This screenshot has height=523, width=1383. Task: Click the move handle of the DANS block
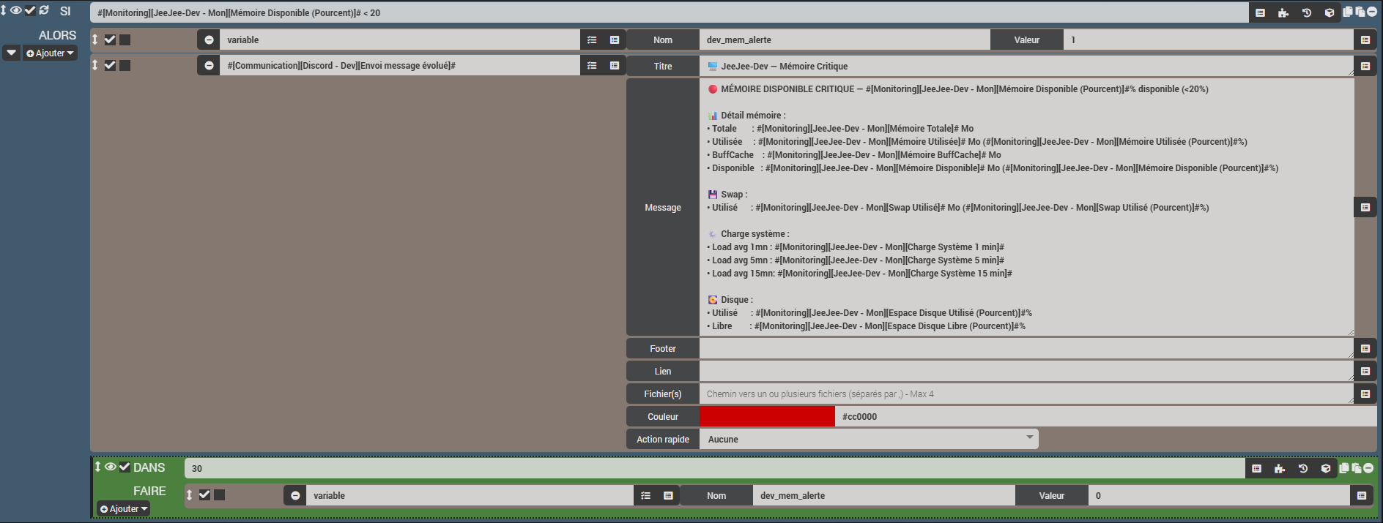97,467
